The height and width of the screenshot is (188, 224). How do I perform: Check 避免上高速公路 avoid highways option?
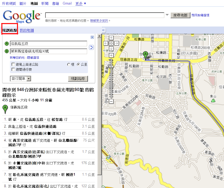coord(13,64)
